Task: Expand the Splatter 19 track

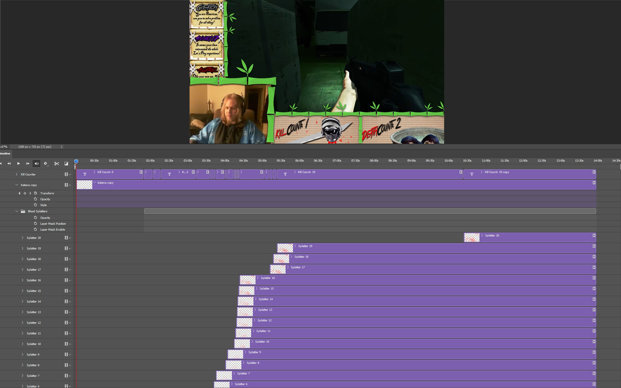Action: pyautogui.click(x=23, y=248)
